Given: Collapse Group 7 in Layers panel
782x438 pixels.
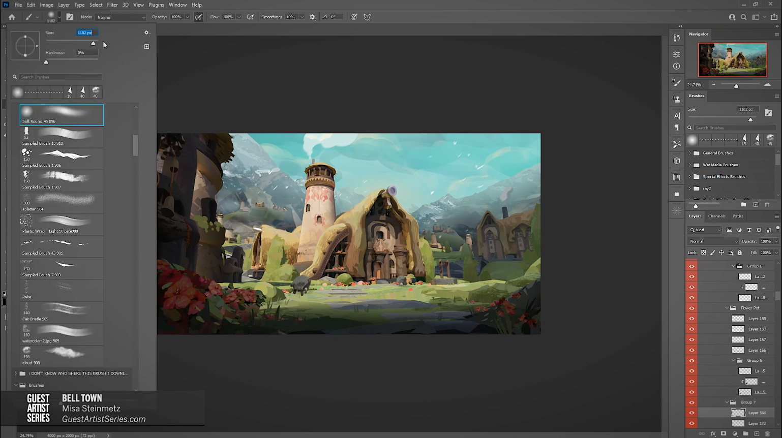Looking at the screenshot, I should click(727, 402).
